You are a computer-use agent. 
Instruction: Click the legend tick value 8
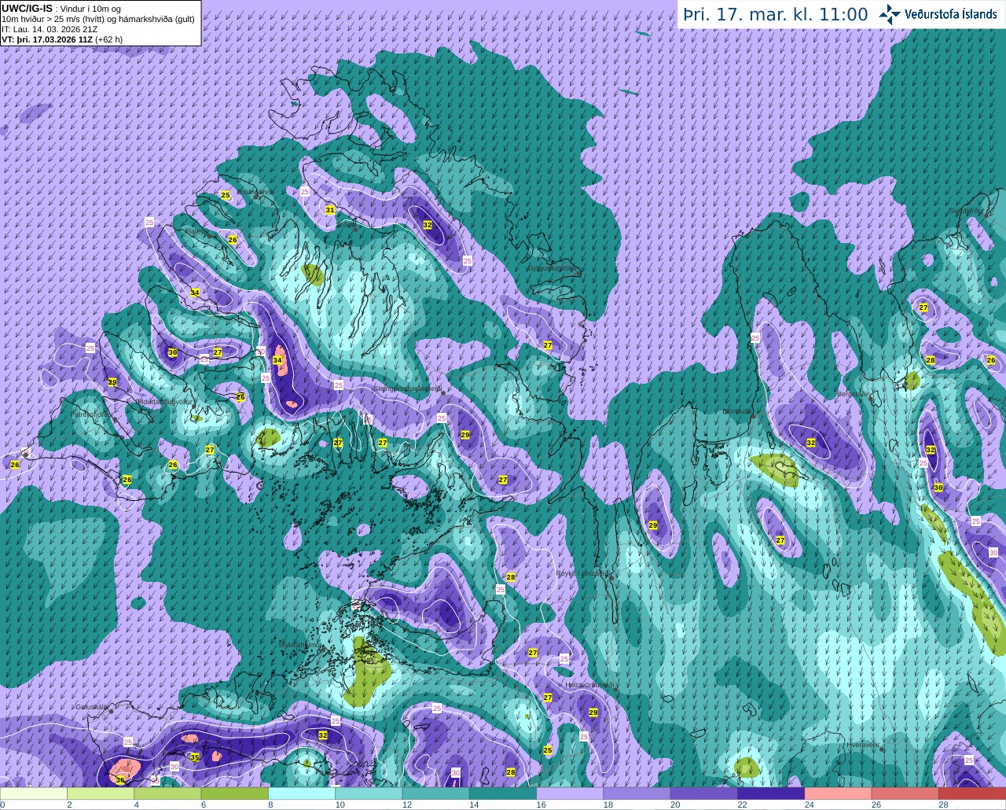pos(270,804)
